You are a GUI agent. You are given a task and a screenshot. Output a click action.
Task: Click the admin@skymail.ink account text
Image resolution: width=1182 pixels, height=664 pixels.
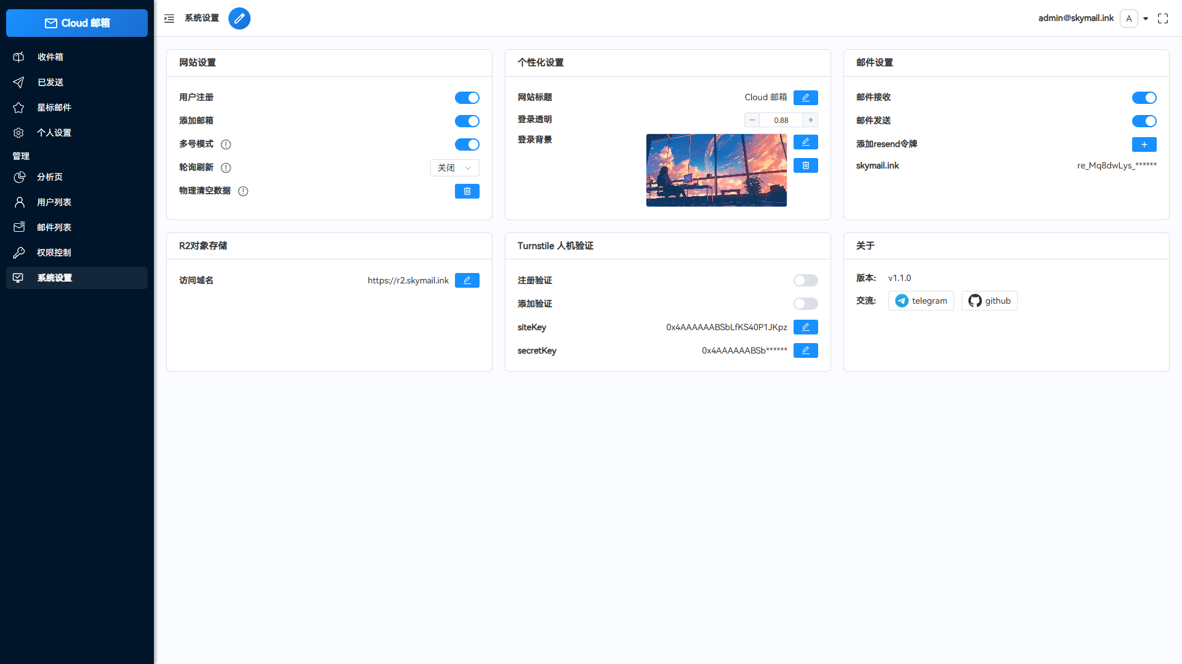1076,18
